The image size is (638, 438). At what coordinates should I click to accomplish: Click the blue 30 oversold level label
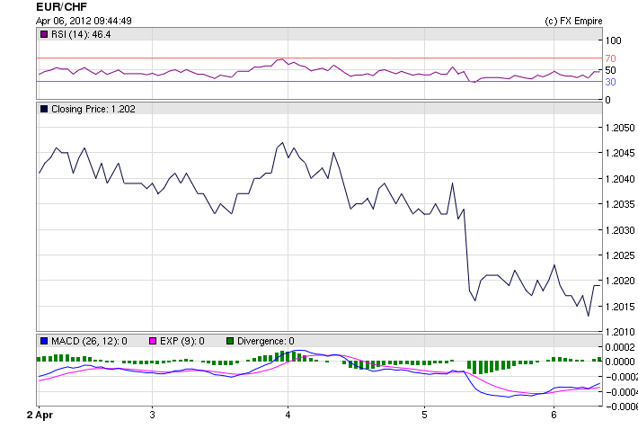pyautogui.click(x=609, y=82)
